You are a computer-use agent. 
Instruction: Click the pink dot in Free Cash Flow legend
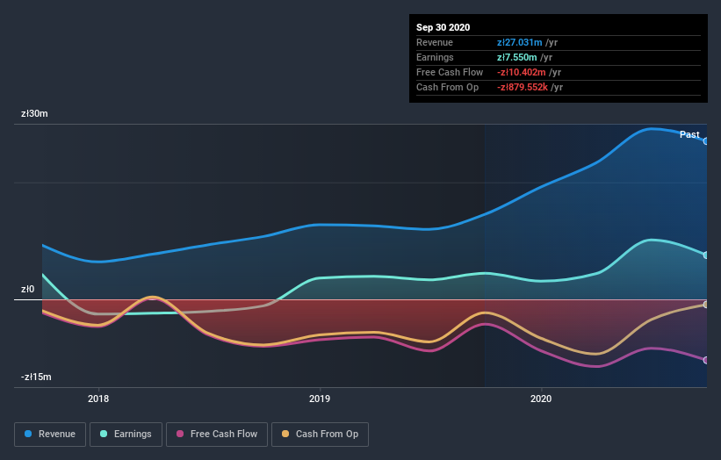tap(180, 434)
